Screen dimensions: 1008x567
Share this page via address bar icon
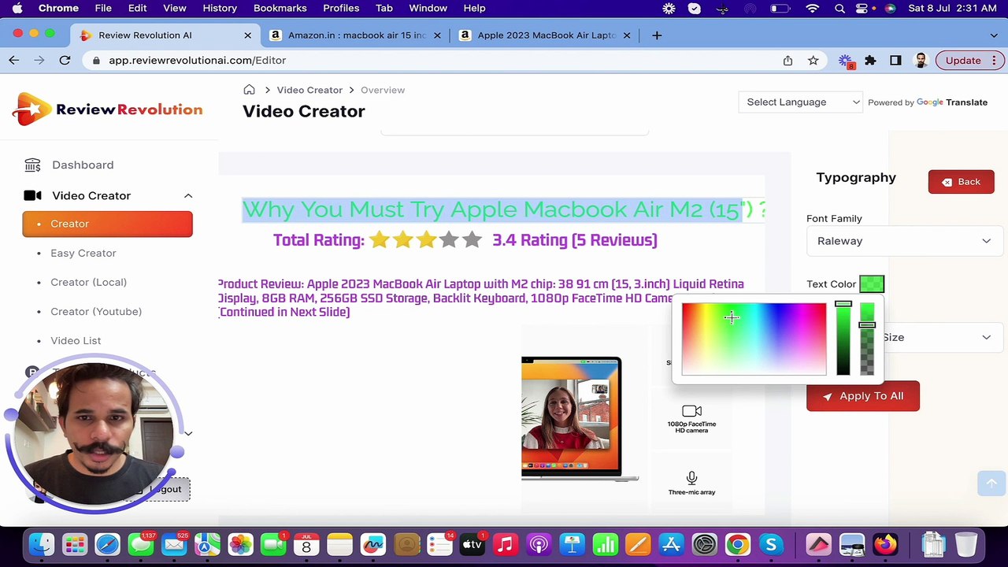click(787, 60)
